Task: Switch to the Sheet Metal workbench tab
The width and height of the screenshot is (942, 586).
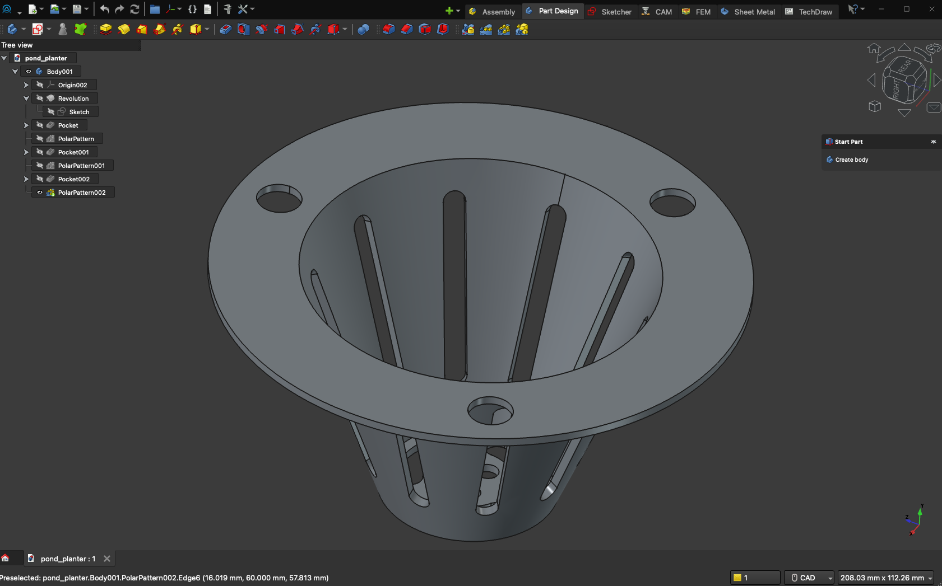Action: (748, 11)
